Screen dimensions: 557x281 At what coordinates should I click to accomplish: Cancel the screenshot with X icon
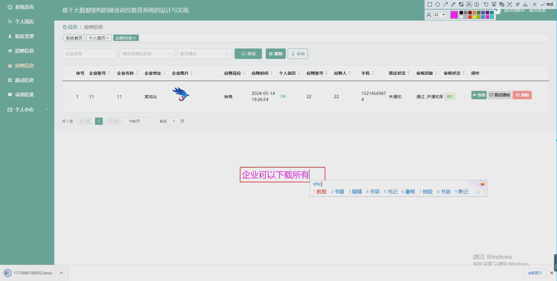coord(535,4)
